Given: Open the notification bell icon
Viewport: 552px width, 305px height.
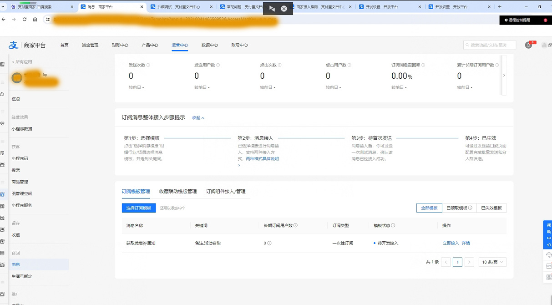Looking at the screenshot, I should [528, 45].
